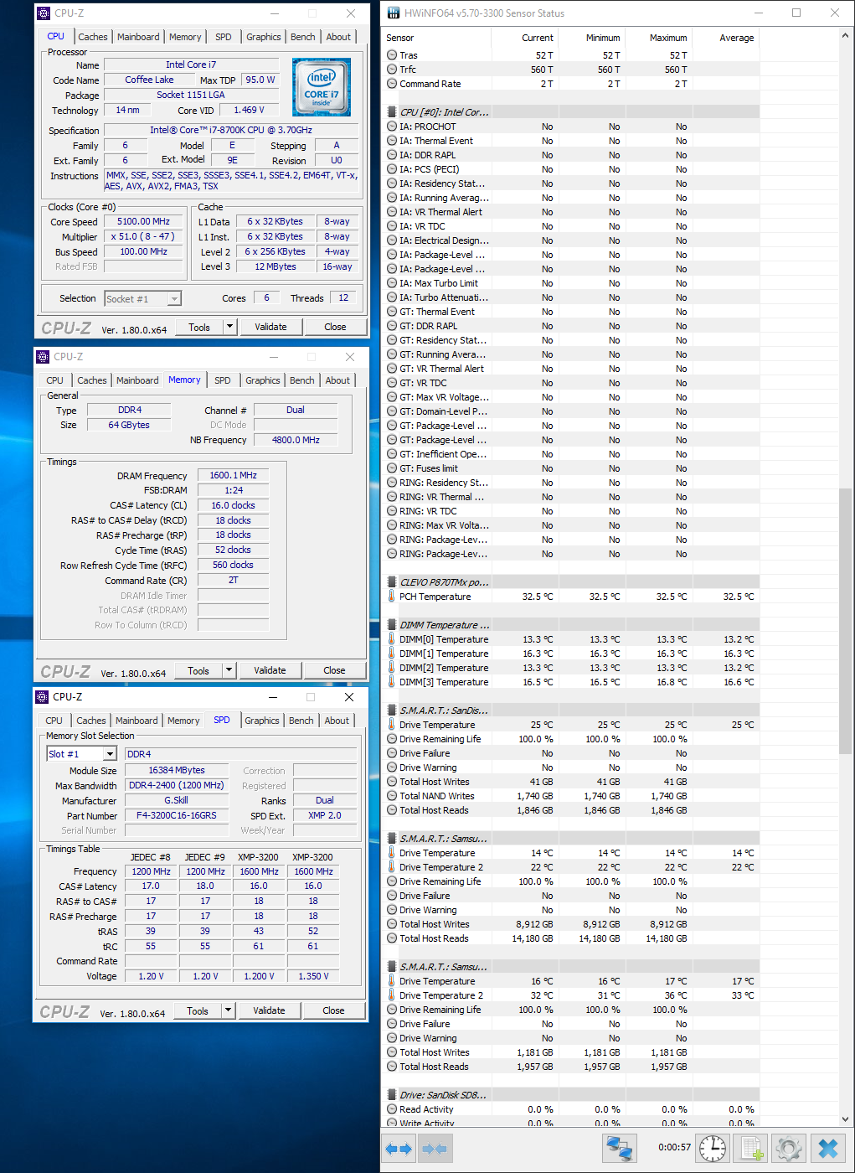Open Tools dropdown arrow in CPU-Z CPU window
This screenshot has width=855, height=1173.
pyautogui.click(x=229, y=327)
